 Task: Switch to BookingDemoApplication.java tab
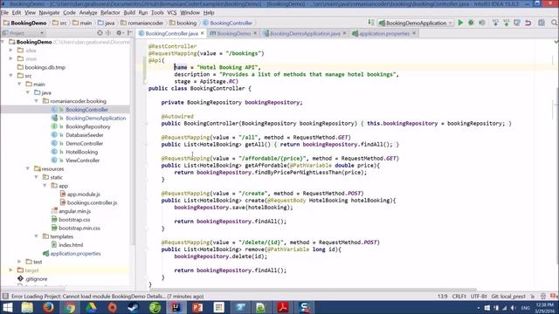coord(305,33)
